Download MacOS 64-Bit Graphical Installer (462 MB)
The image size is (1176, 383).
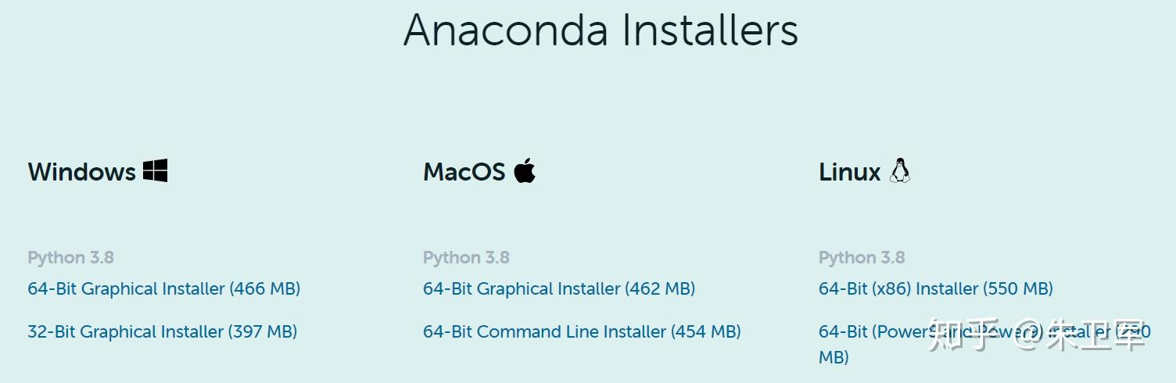(x=559, y=288)
